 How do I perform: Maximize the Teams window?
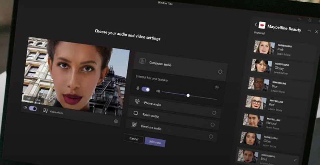coord(310,20)
